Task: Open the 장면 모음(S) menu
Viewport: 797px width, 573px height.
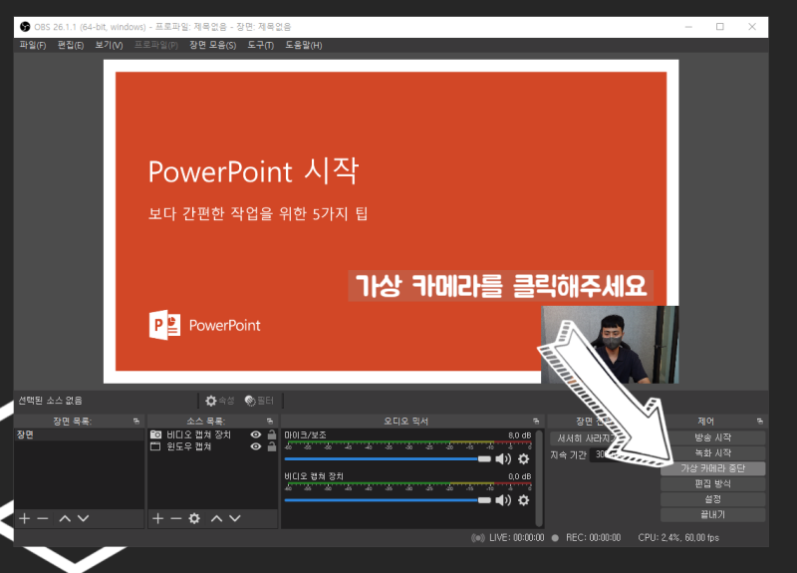Action: click(212, 45)
